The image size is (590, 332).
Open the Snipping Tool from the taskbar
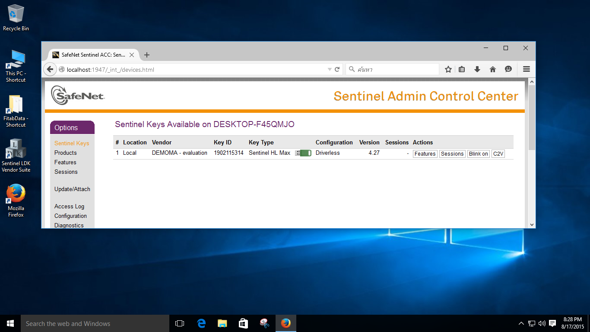264,323
